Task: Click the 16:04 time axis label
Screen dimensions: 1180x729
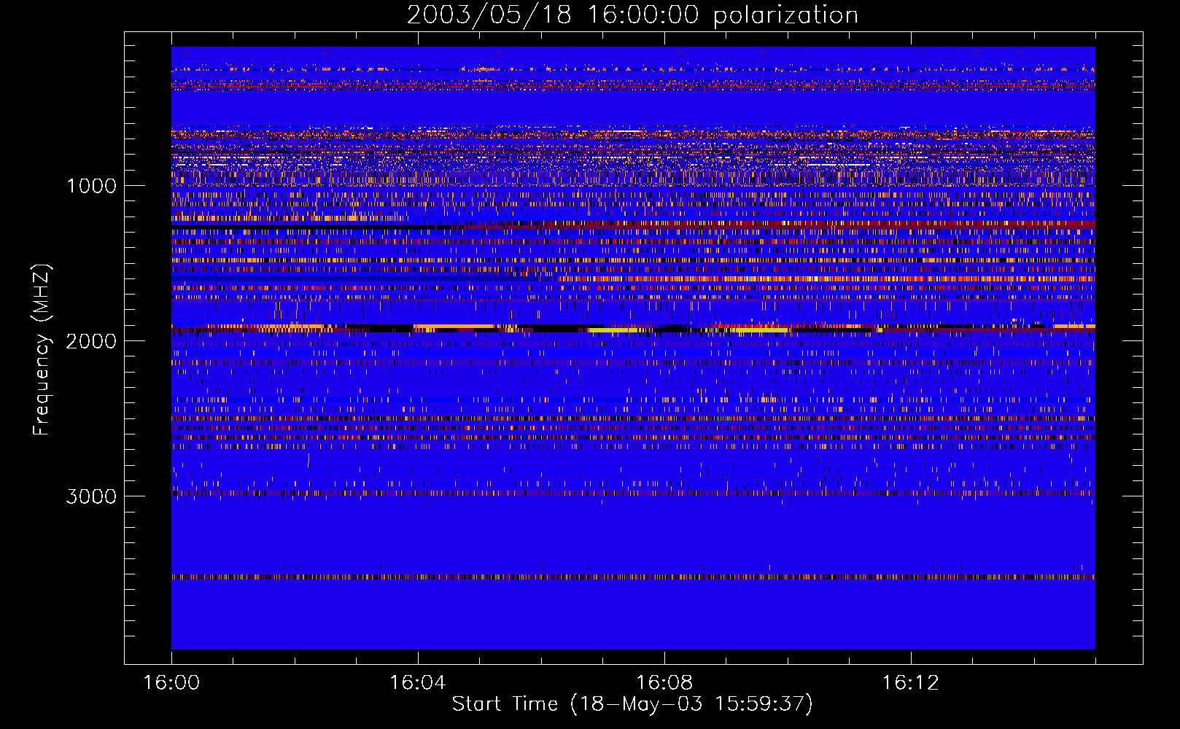Action: tap(418, 683)
